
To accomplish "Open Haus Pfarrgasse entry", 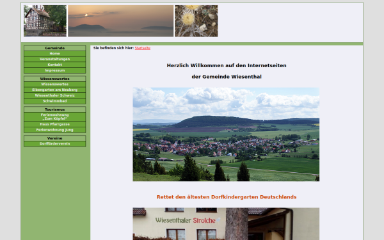I will (54, 124).
